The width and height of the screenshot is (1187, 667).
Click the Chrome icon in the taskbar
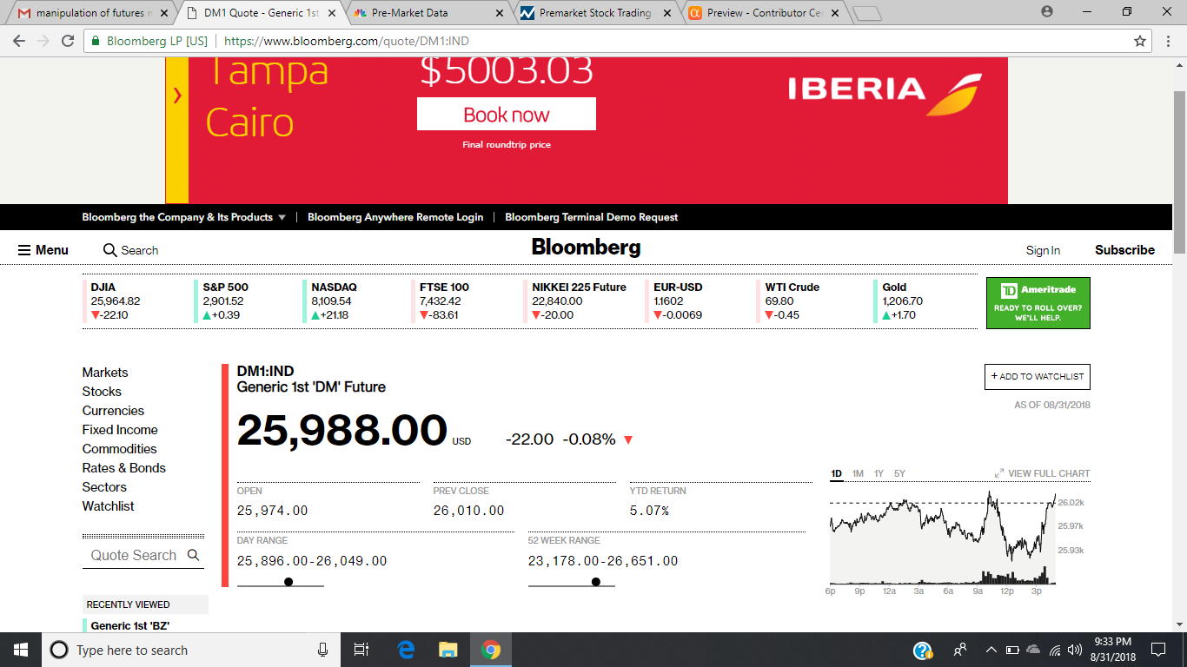tap(491, 650)
